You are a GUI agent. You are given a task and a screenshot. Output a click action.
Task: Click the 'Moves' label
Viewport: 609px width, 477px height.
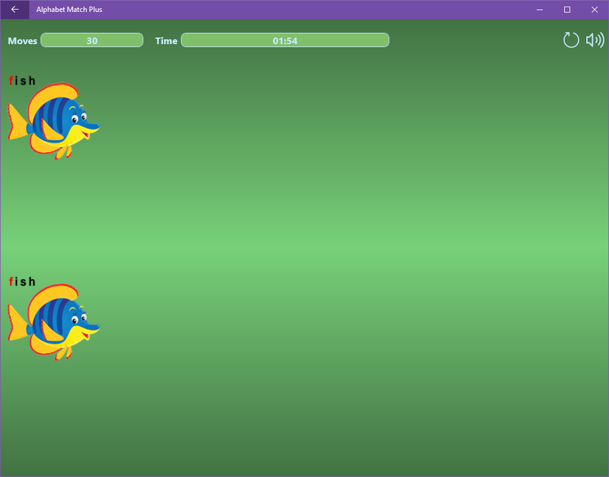pos(23,41)
